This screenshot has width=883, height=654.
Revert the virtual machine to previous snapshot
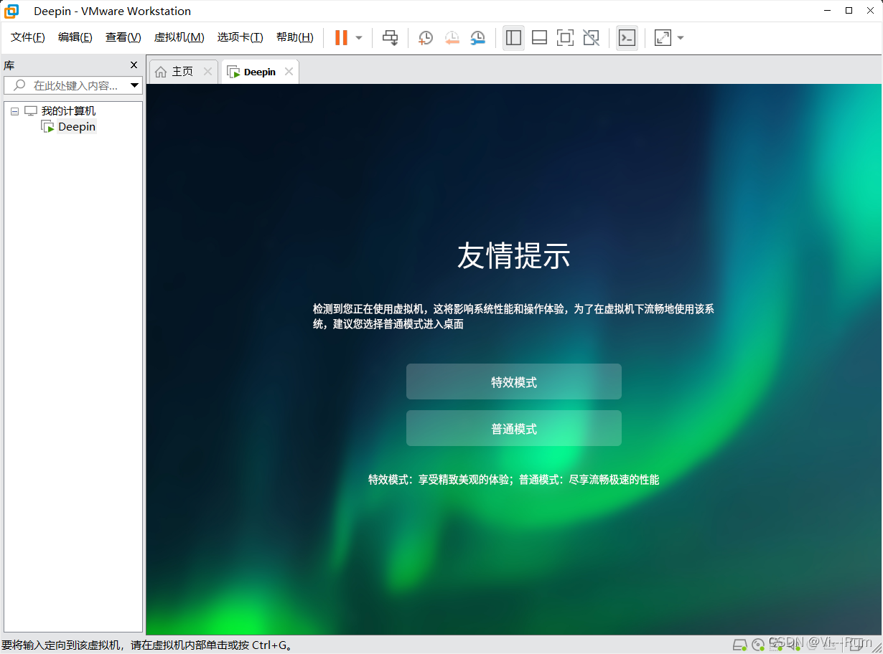(x=452, y=38)
